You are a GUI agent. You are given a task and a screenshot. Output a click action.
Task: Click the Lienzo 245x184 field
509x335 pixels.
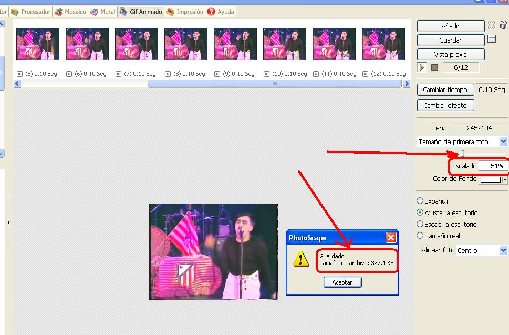pyautogui.click(x=479, y=128)
